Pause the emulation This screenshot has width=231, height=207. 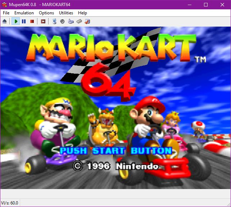(24, 22)
